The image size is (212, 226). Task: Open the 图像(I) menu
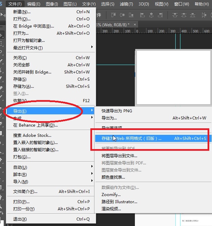[x=52, y=4]
